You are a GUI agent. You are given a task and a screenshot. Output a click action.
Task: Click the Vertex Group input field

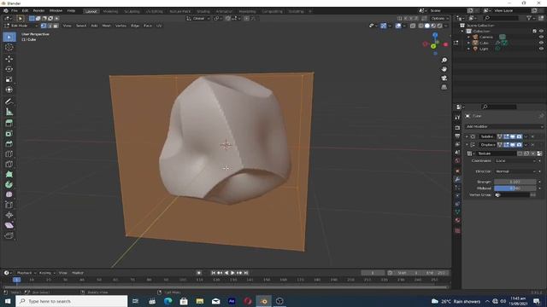click(513, 195)
